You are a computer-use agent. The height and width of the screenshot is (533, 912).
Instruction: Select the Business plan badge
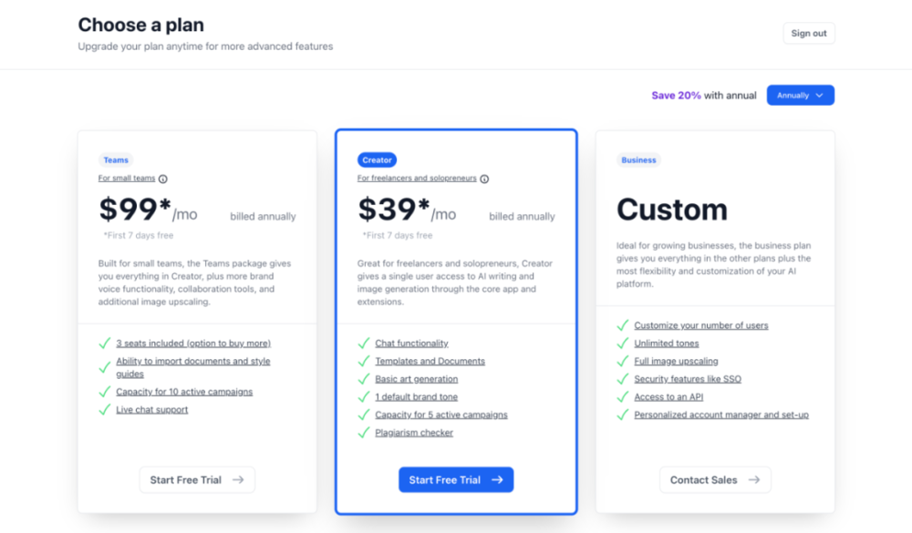(x=638, y=160)
